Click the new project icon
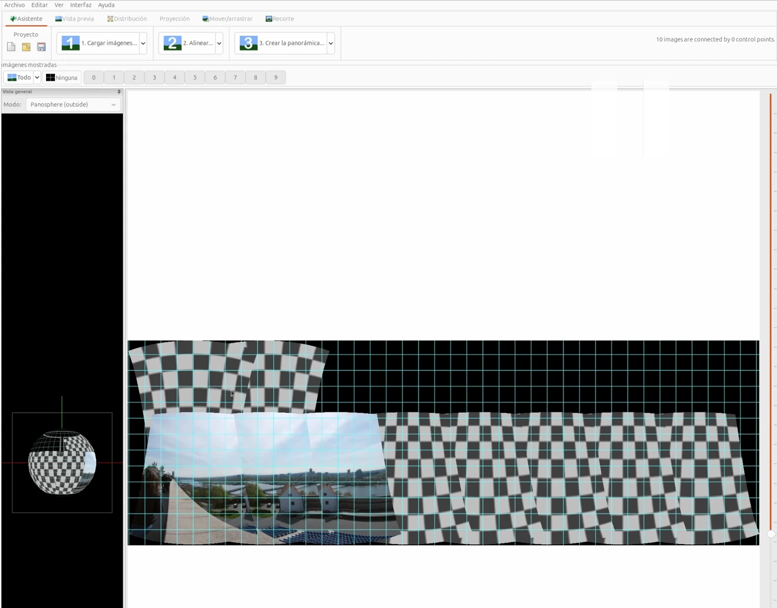Viewport: 777px width, 608px height. tap(11, 47)
